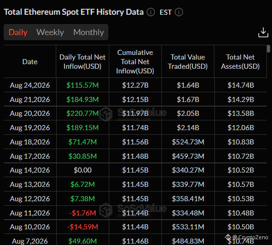Click the Aug 17,2026 date cell
The image size is (272, 245).
[30, 156]
